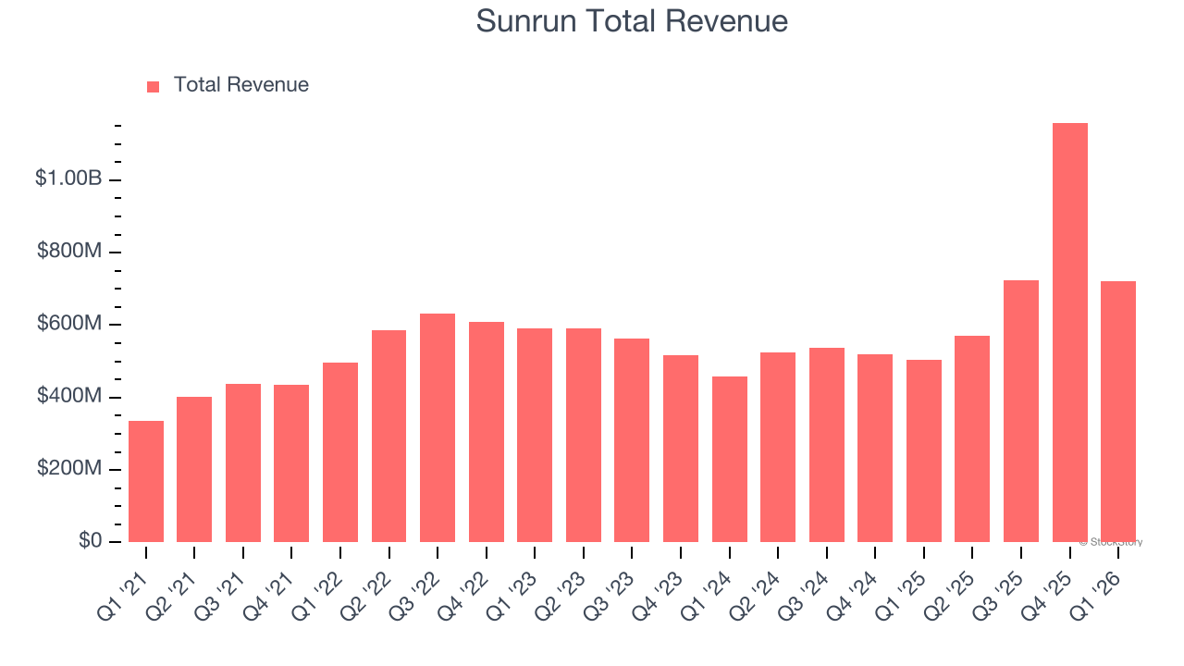Select the Q1 '26 revenue bar
Viewport: 1184px width, 666px height.
click(1118, 412)
